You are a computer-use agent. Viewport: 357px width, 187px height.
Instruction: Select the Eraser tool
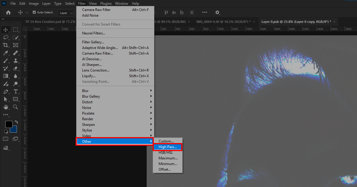pos(15,68)
